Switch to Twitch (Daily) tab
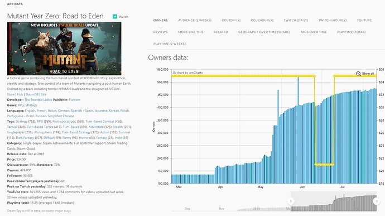 point(296,21)
